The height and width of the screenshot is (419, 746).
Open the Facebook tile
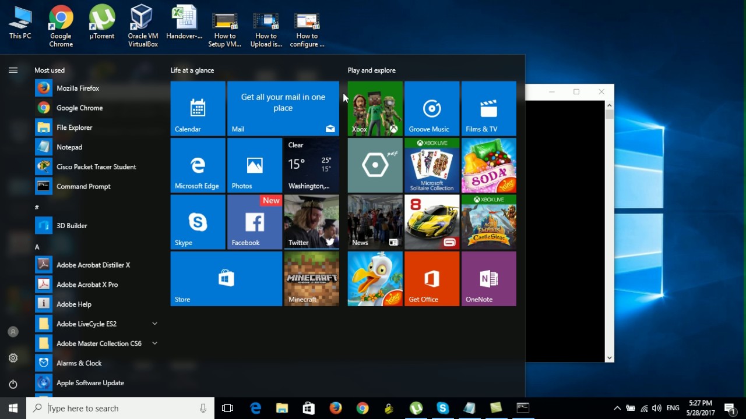click(255, 222)
